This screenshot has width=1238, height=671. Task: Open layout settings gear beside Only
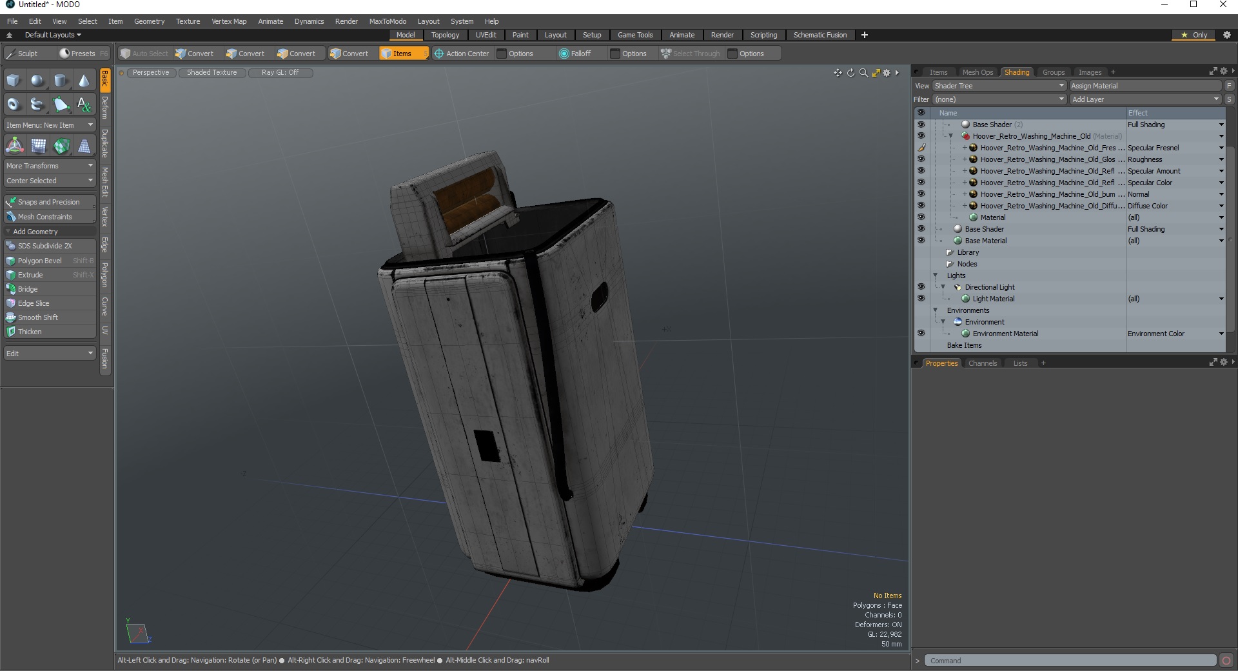pyautogui.click(x=1227, y=35)
